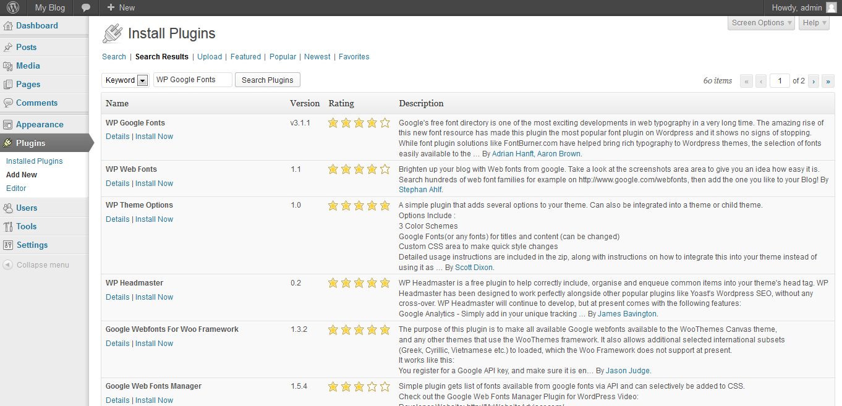
Task: Click the plugin search text field
Action: [x=192, y=80]
